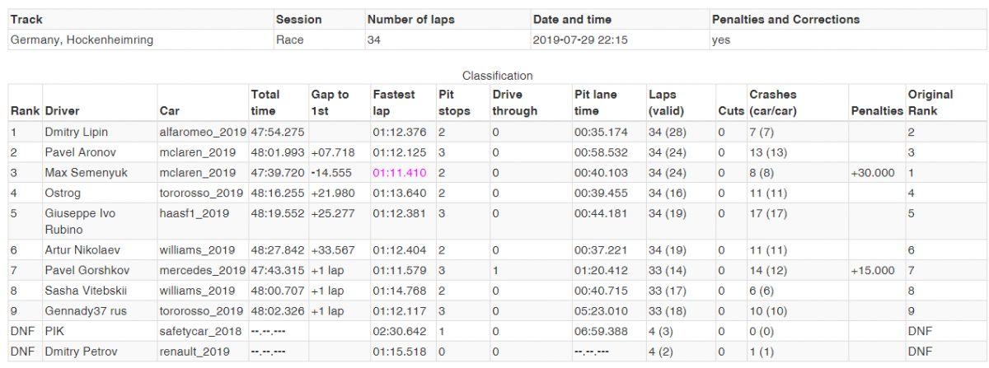Click the Pit stops column header

click(x=454, y=103)
